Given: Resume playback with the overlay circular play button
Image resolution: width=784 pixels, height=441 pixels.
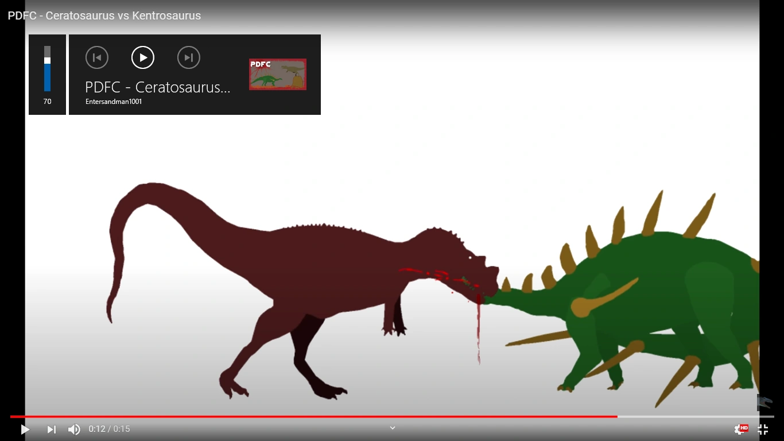Looking at the screenshot, I should point(142,57).
